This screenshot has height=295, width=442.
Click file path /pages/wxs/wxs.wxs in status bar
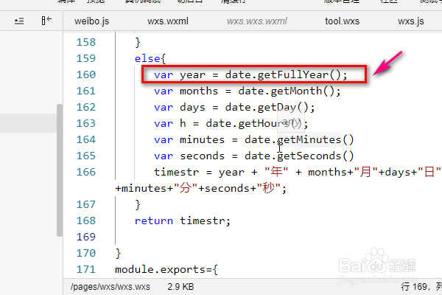[110, 287]
